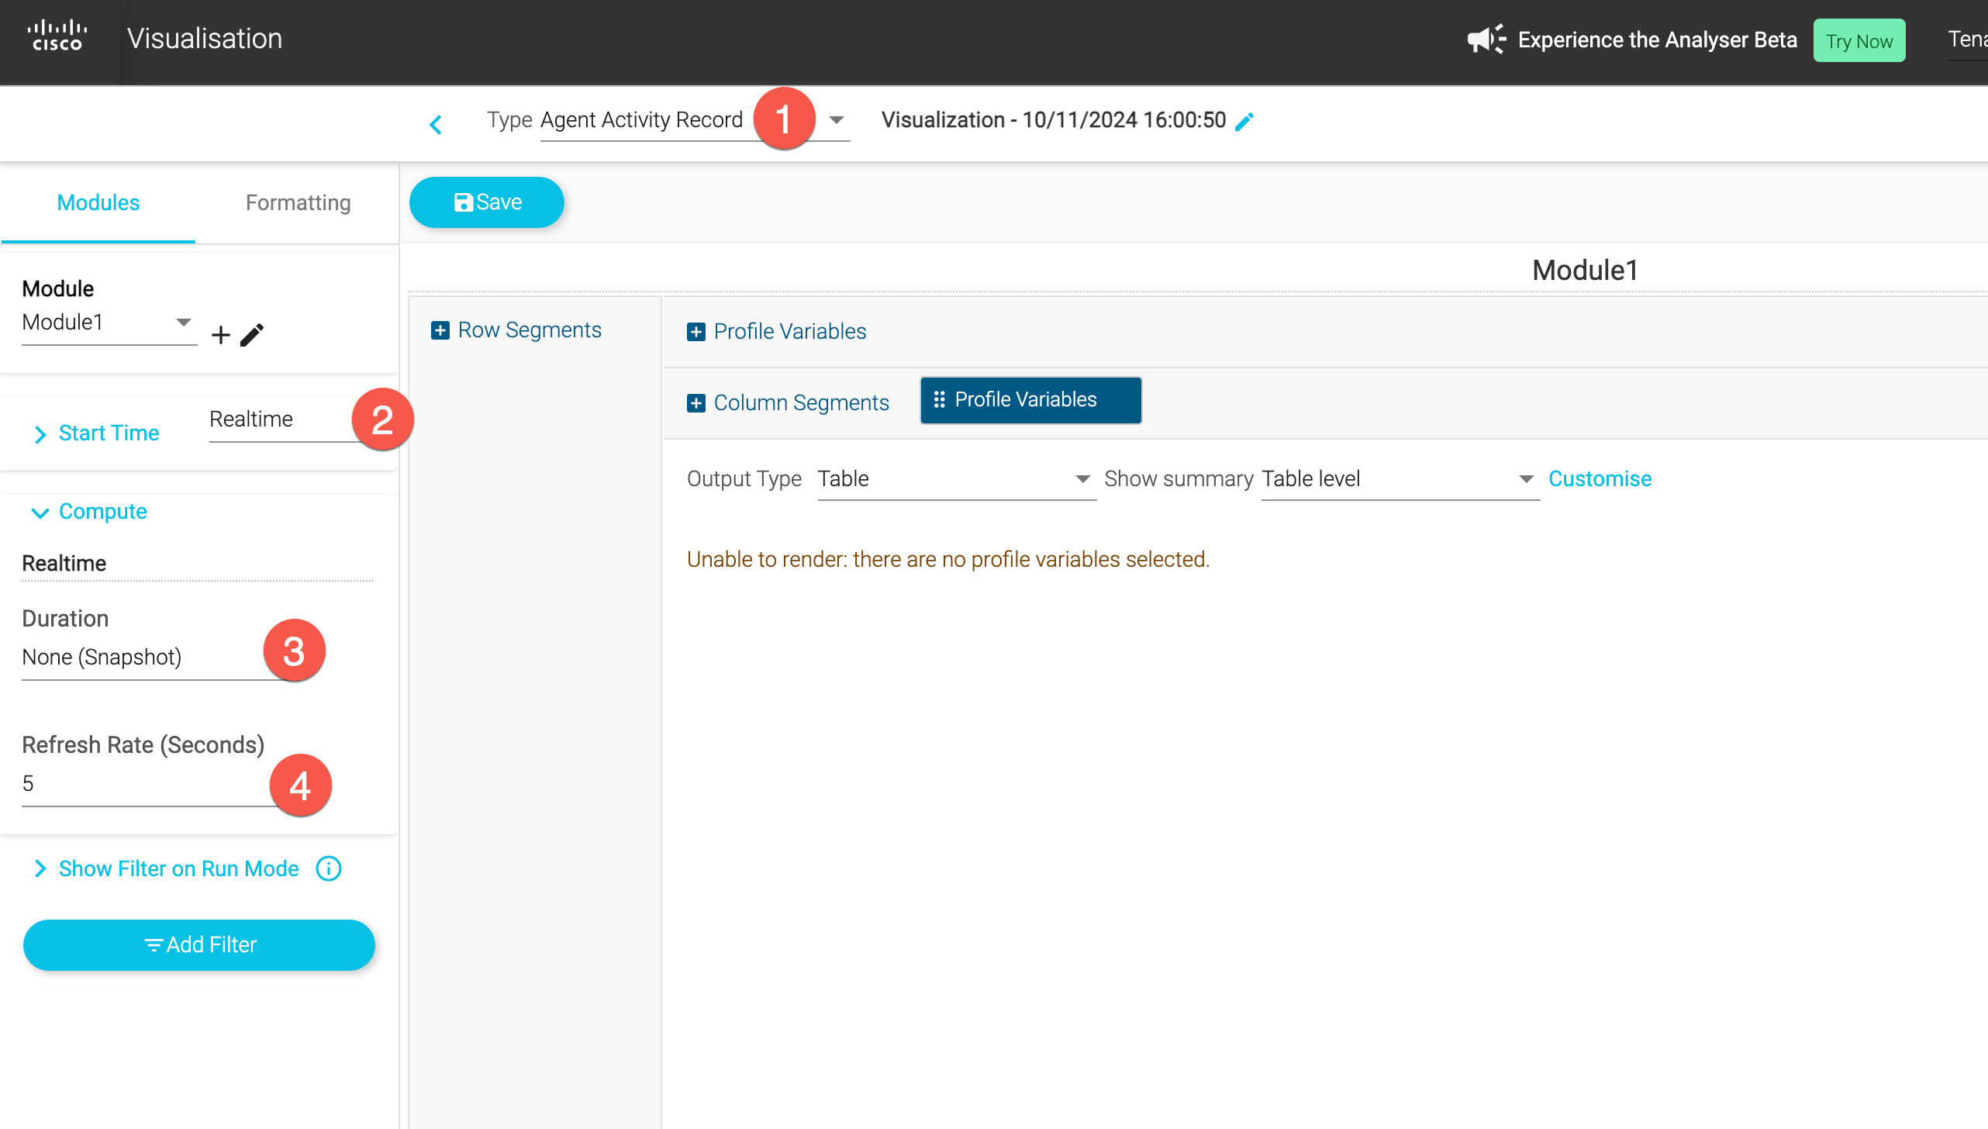Click the back arrow chevron
Viewport: 1988px width, 1129px height.
(436, 124)
